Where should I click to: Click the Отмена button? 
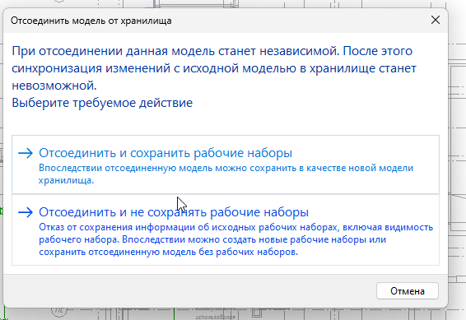[x=408, y=291]
